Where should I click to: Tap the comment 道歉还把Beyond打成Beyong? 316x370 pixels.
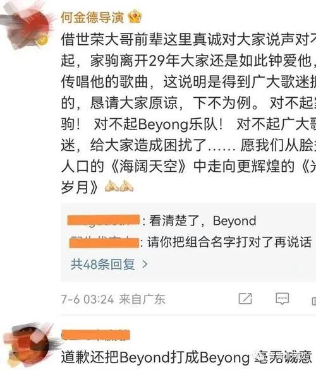click(x=186, y=357)
